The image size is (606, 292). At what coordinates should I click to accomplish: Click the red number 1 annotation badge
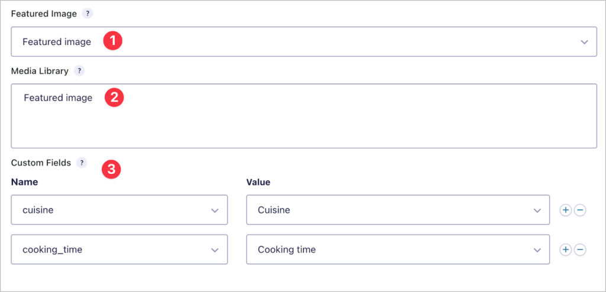(x=112, y=41)
